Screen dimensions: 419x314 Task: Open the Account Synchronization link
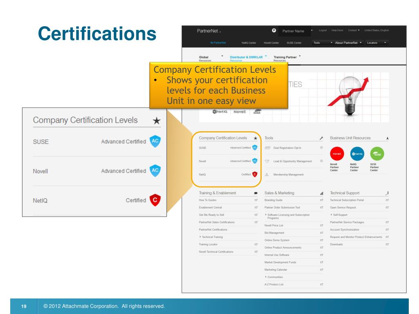(x=345, y=230)
